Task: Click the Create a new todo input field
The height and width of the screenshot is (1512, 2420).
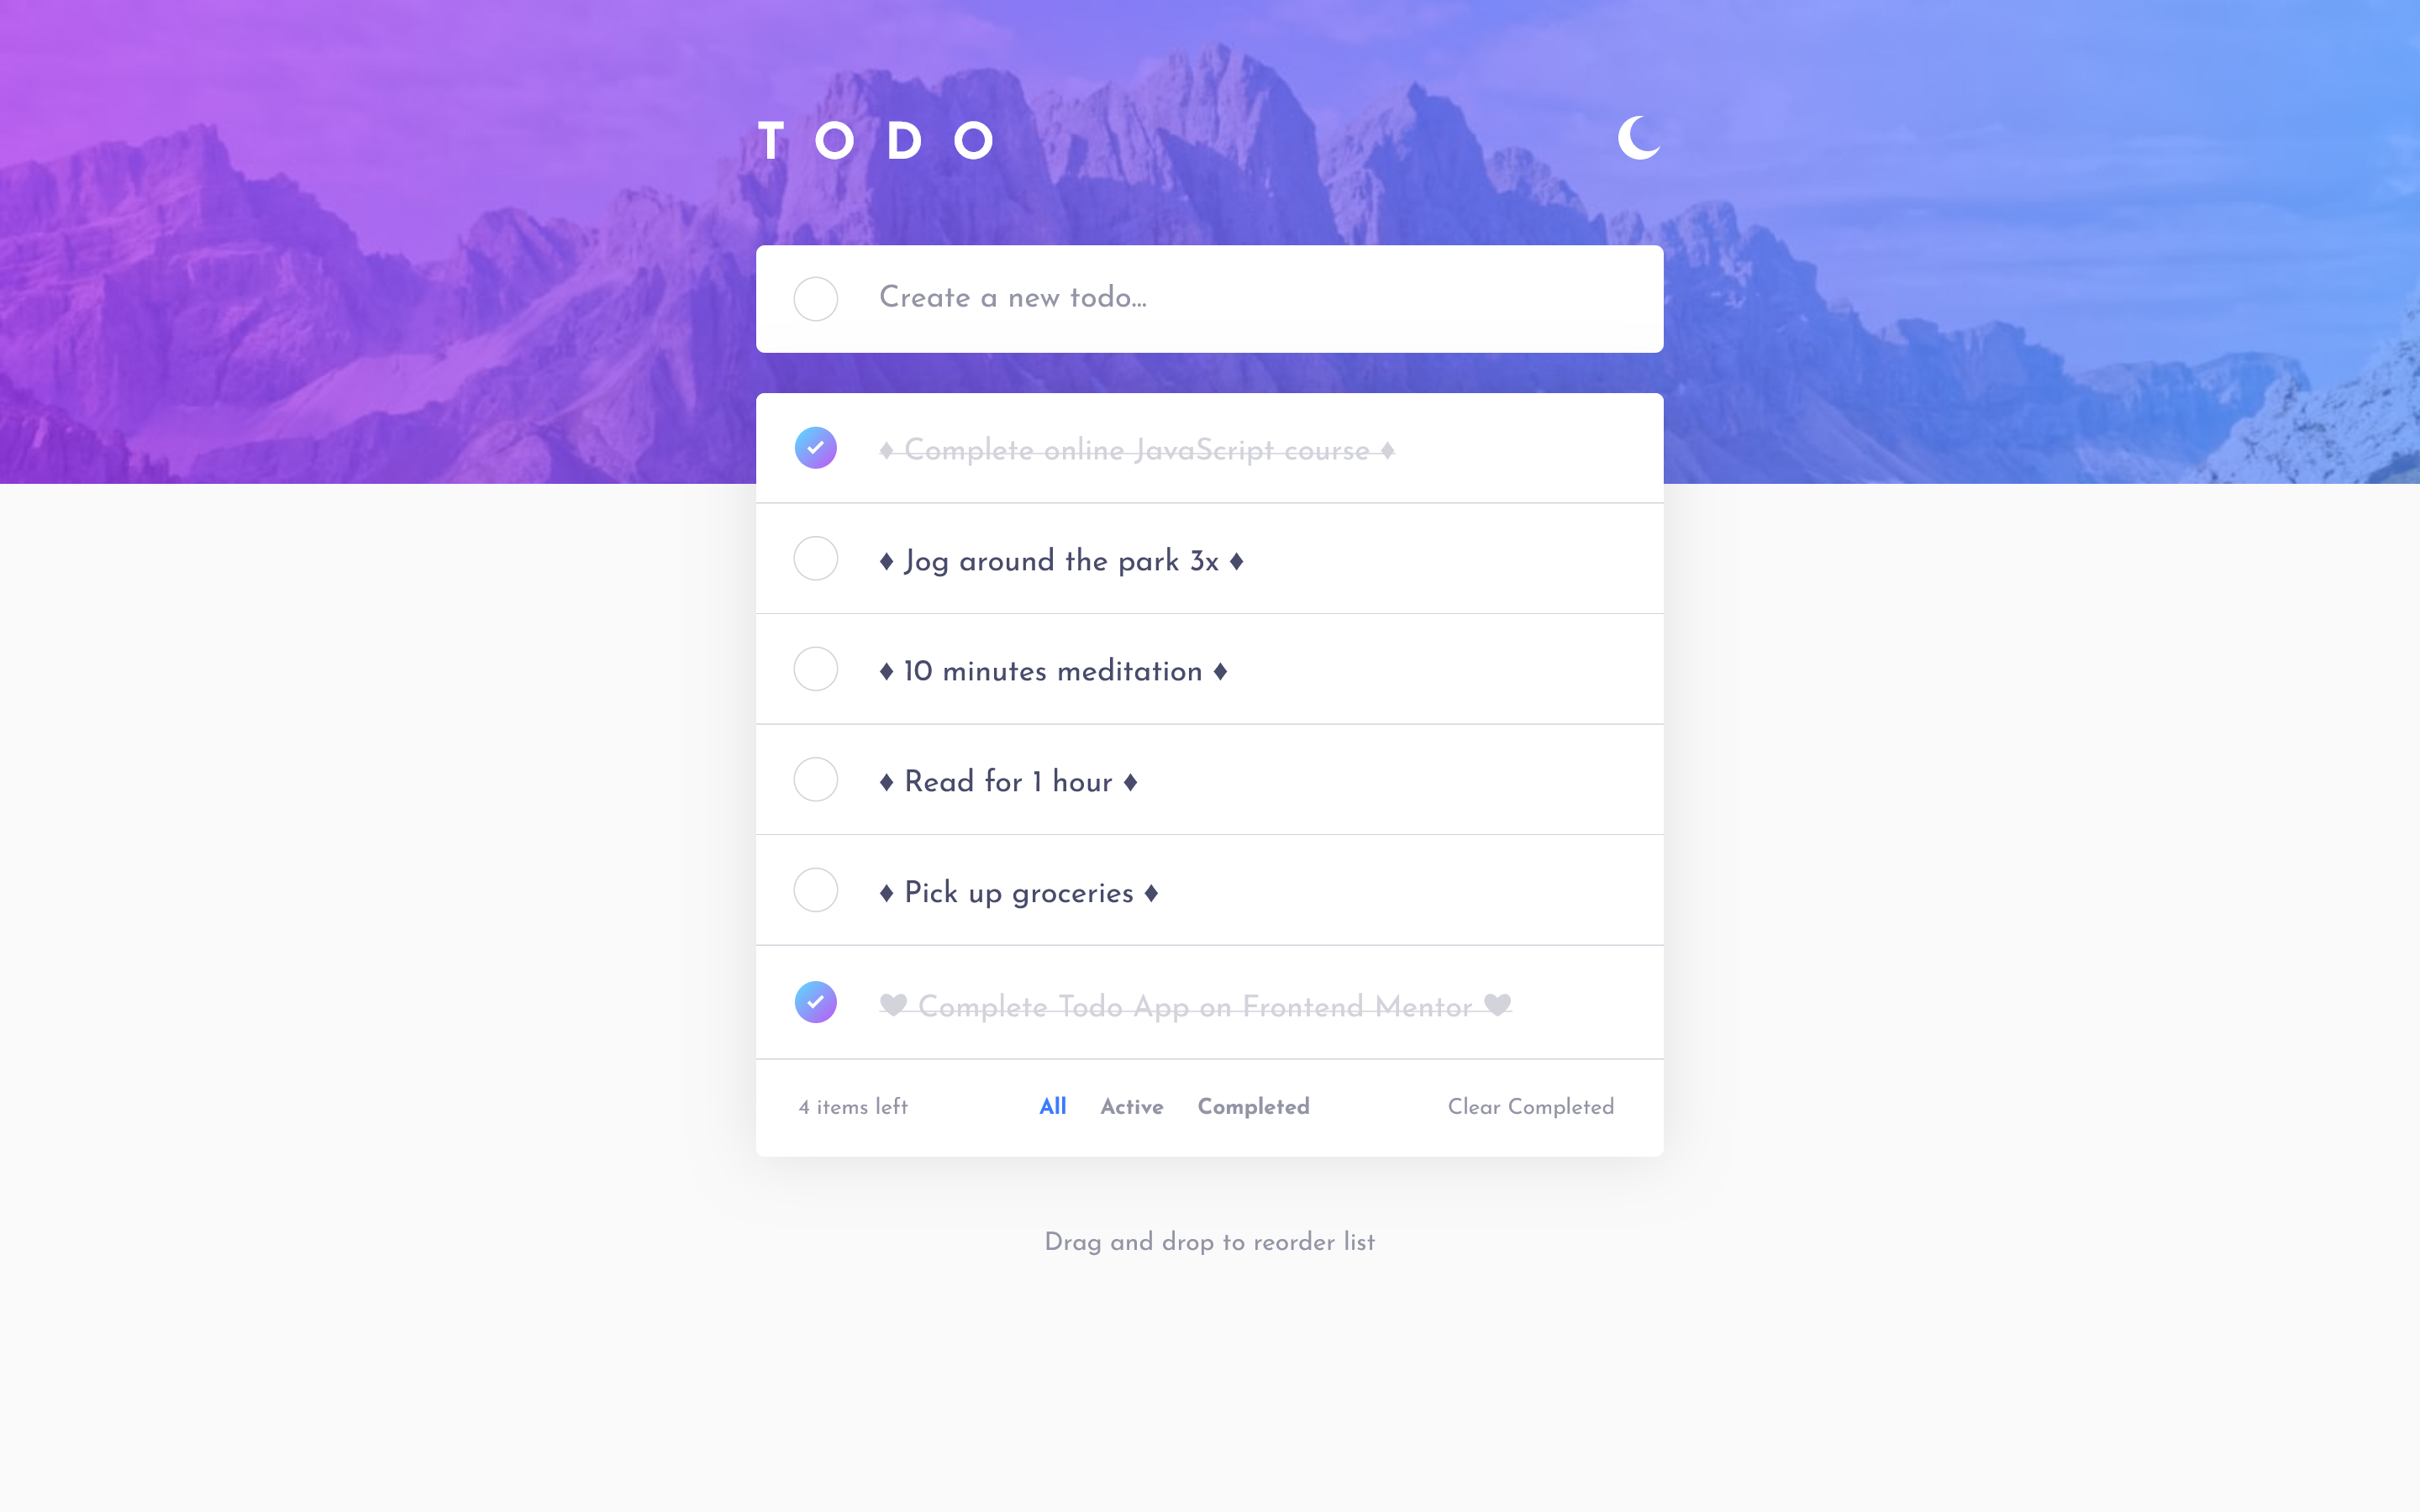Action: point(1209,298)
